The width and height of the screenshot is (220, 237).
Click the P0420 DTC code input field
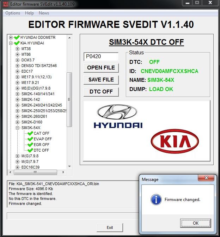(x=101, y=56)
